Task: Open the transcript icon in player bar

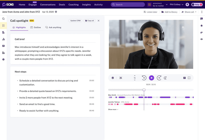Action: pyautogui.click(x=184, y=78)
